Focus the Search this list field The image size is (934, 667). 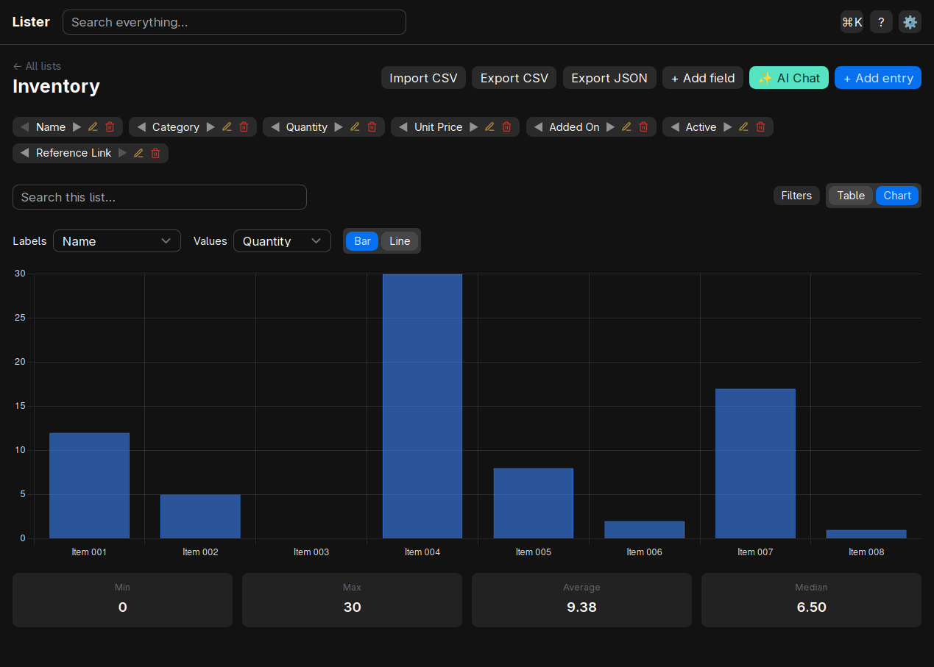pyautogui.click(x=160, y=197)
